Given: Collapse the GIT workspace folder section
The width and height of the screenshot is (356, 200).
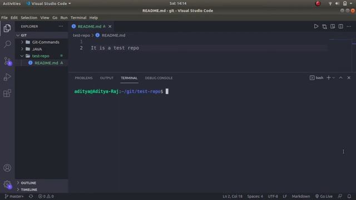Looking at the screenshot, I should coord(42,35).
